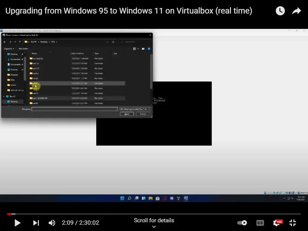This screenshot has width=308, height=231.
Task: Select the win95 folder
Action: click(x=35, y=103)
